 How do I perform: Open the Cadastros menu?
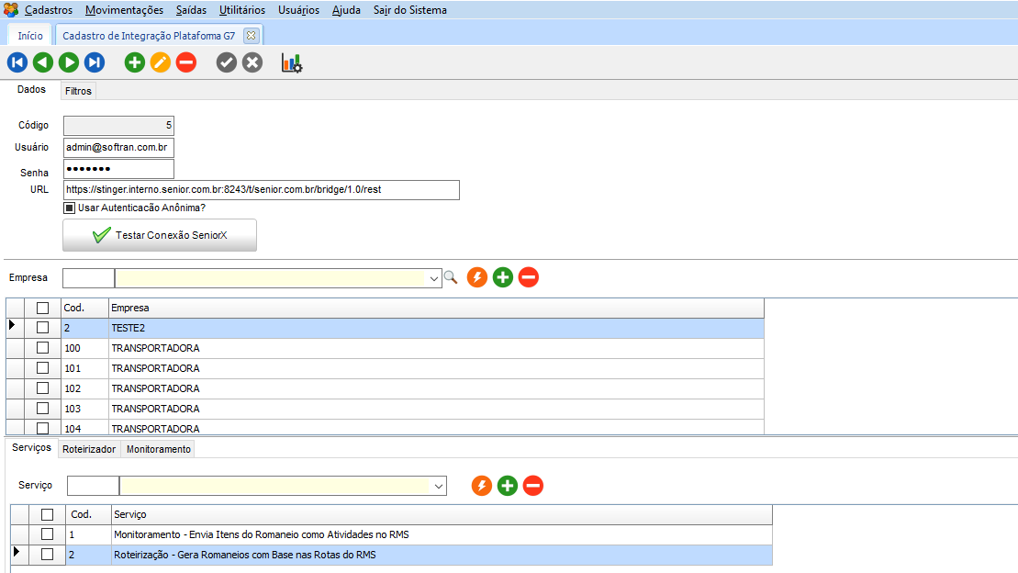click(x=49, y=10)
